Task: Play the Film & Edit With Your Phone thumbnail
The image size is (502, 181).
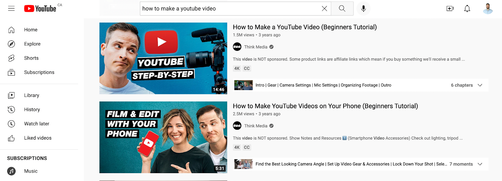Action: pos(163,137)
